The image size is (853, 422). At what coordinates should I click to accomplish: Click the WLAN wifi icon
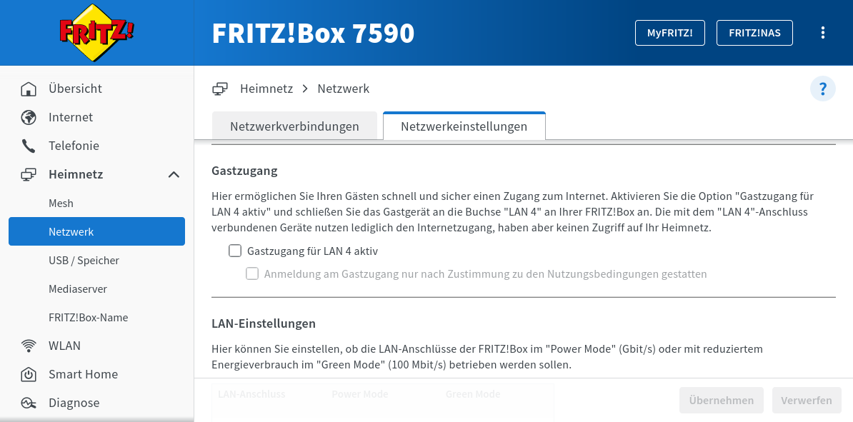(29, 346)
